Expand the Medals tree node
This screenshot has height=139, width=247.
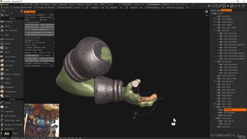pos(215,19)
